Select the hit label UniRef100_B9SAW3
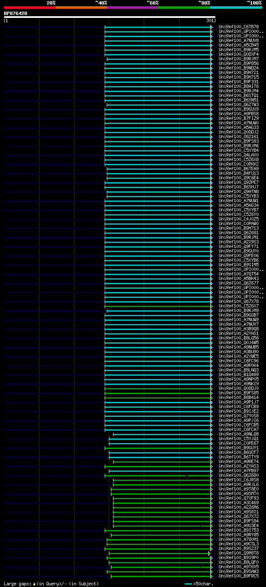Screen dimensions: 266x587 pos(239,572)
